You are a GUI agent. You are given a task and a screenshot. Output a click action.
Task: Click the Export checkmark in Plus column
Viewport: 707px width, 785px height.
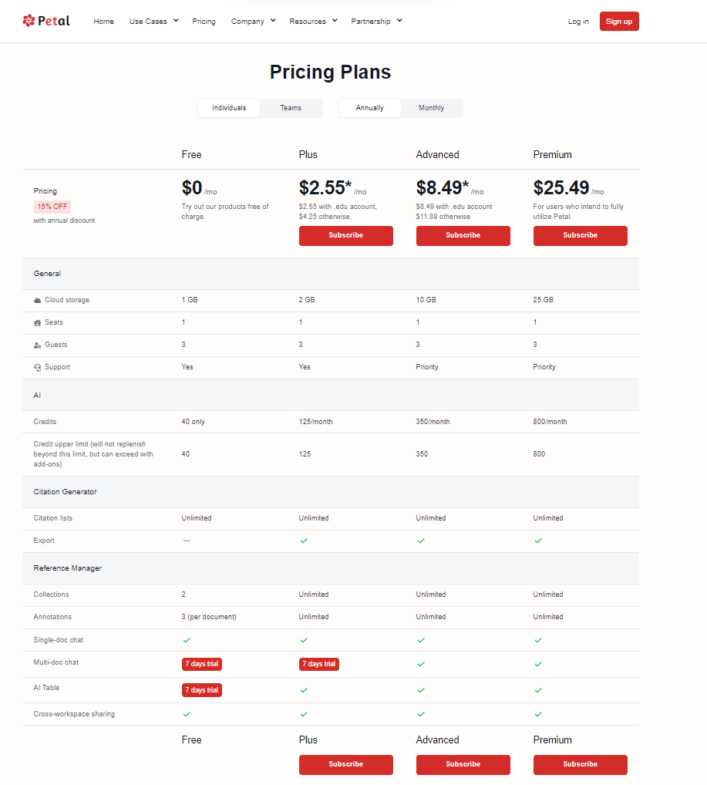coord(303,541)
